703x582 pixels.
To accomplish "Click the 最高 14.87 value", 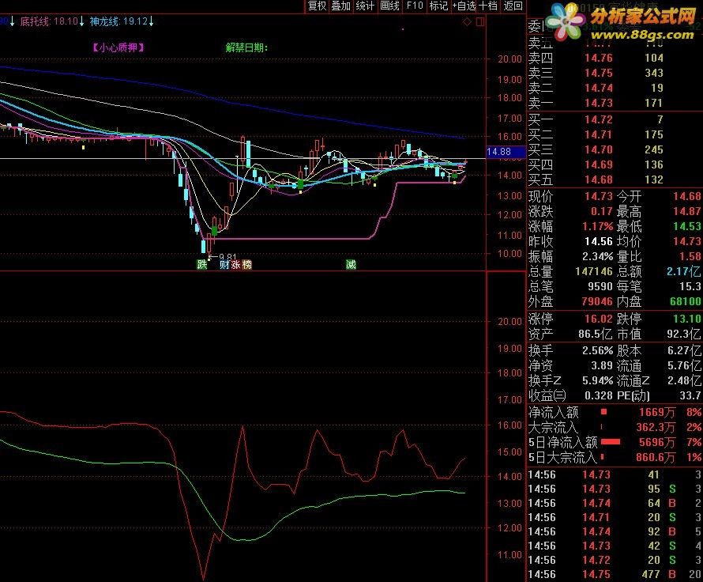I will pyautogui.click(x=687, y=211).
